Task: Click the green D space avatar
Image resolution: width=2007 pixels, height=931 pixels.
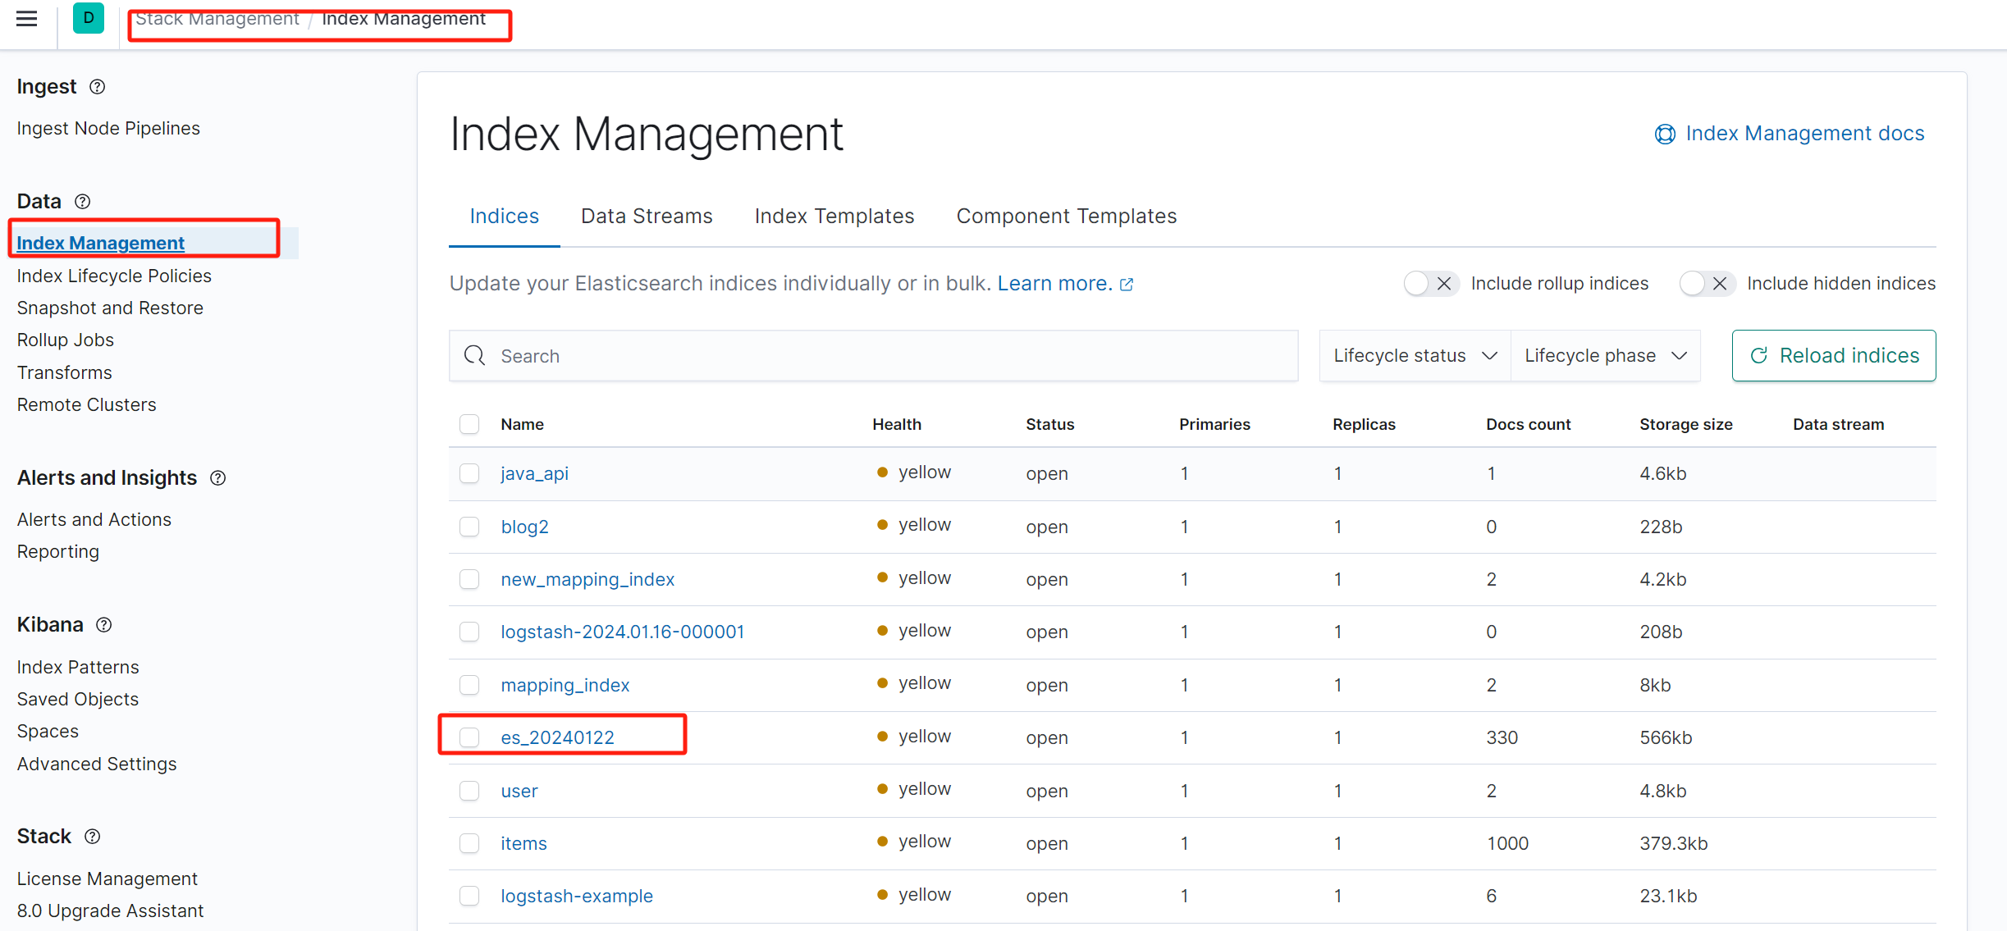Action: pyautogui.click(x=89, y=17)
